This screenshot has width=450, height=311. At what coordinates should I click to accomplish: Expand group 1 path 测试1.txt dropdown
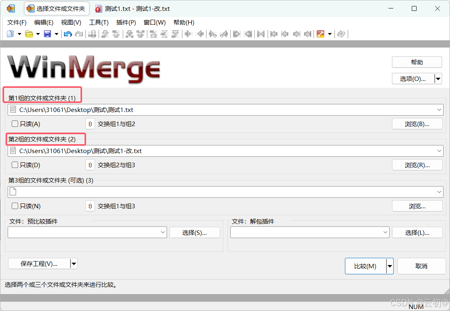(x=439, y=110)
